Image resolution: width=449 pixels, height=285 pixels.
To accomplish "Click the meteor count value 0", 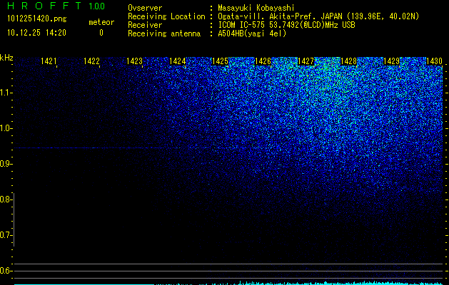I will point(101,33).
